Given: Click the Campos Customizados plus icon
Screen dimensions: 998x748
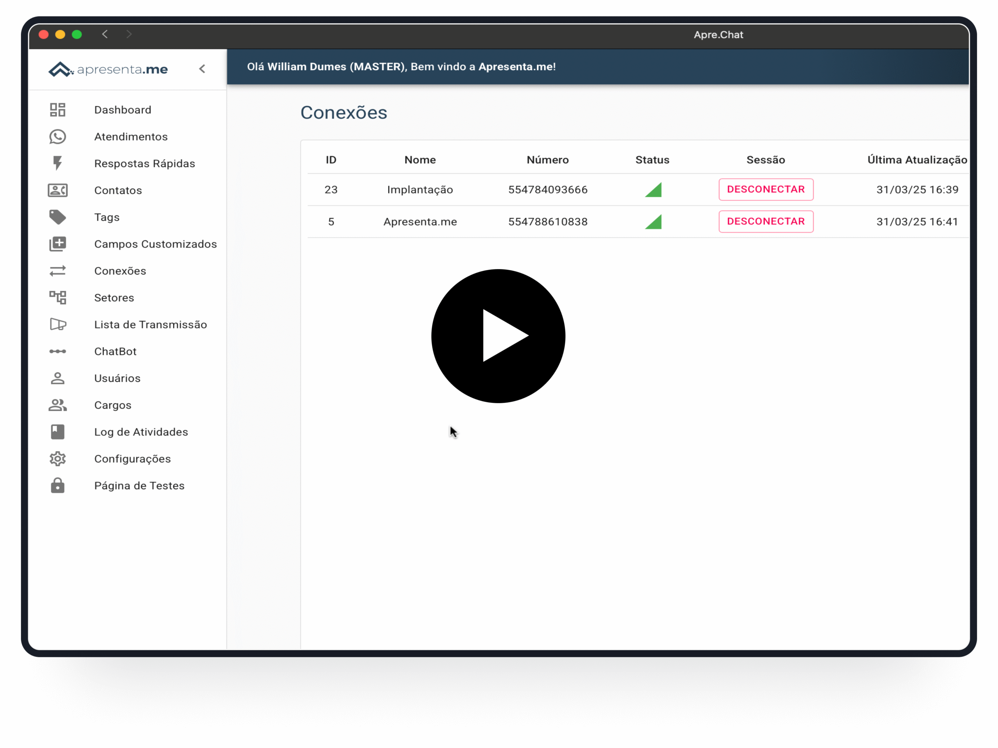Looking at the screenshot, I should tap(57, 244).
